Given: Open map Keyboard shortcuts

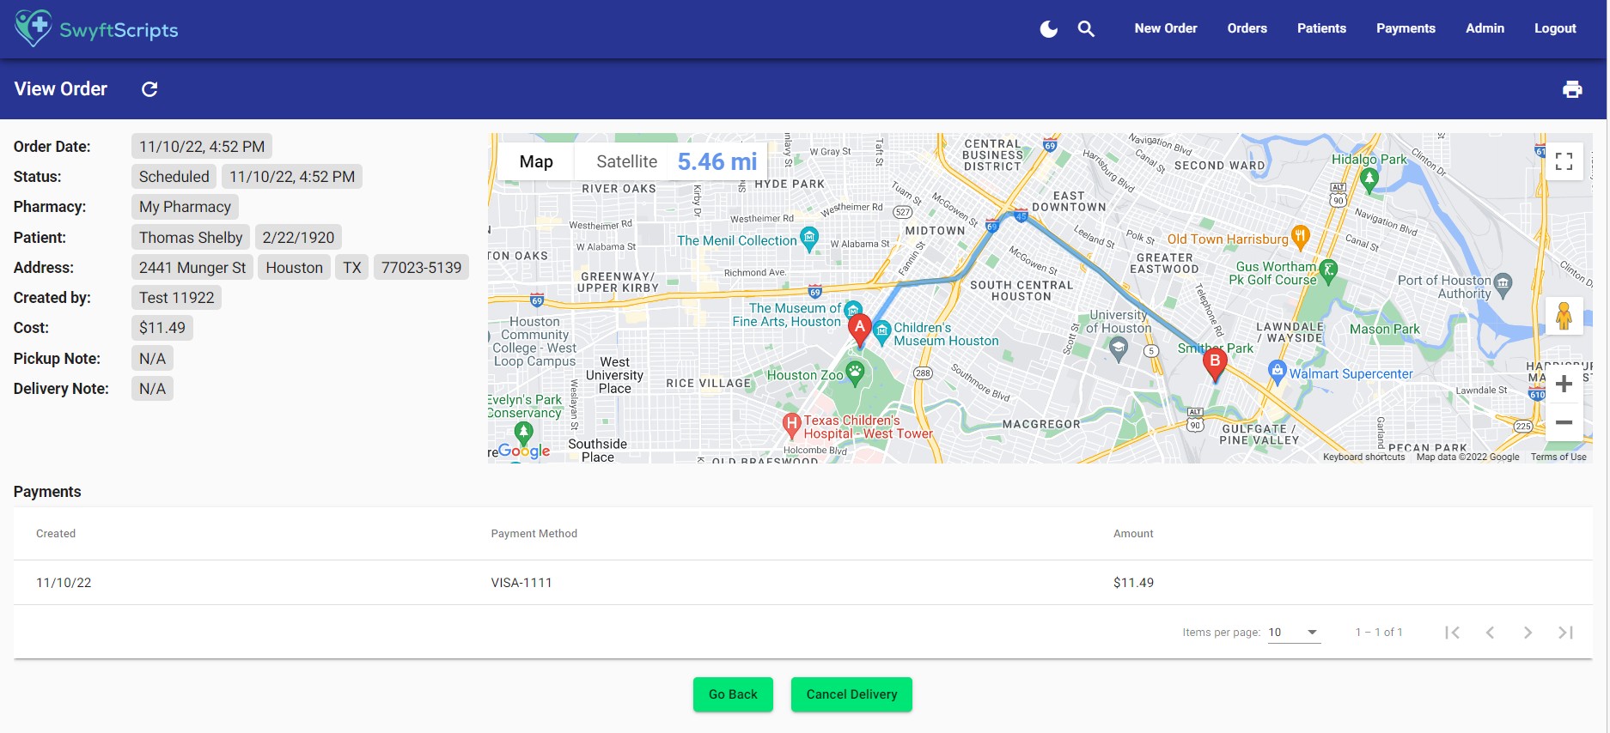Looking at the screenshot, I should [1363, 457].
